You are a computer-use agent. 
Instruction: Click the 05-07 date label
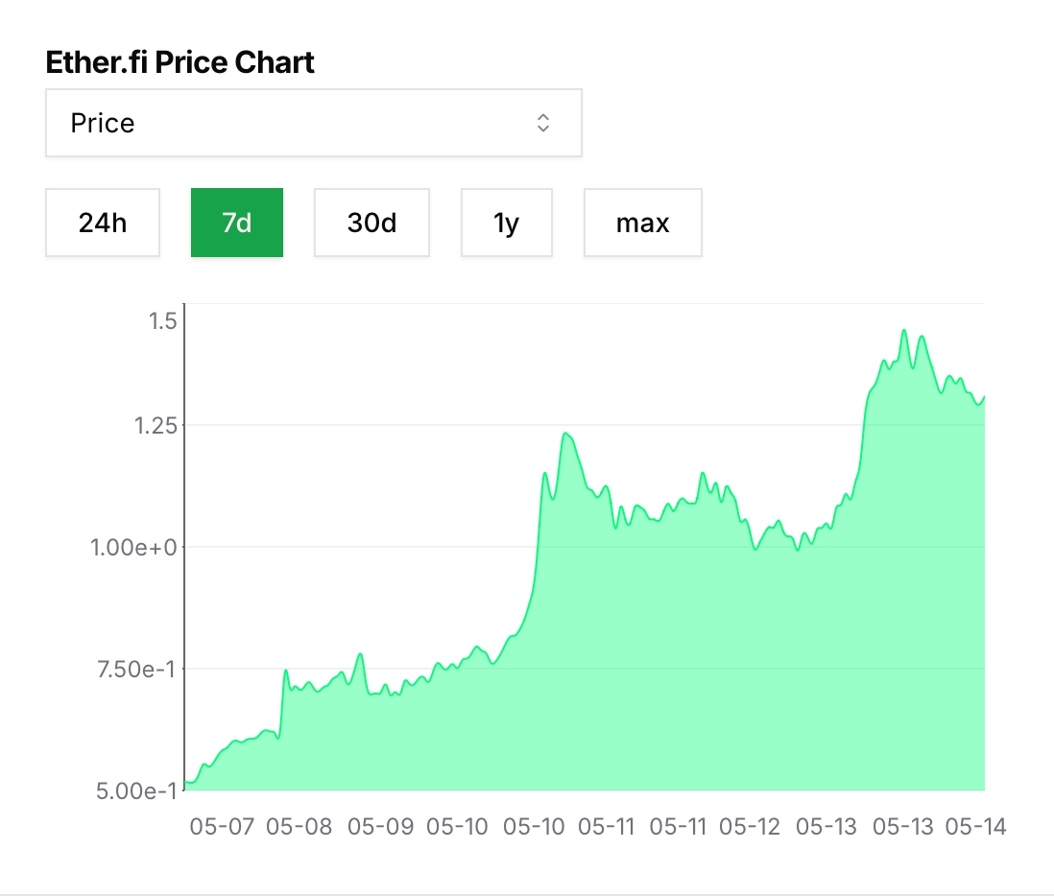click(x=222, y=826)
